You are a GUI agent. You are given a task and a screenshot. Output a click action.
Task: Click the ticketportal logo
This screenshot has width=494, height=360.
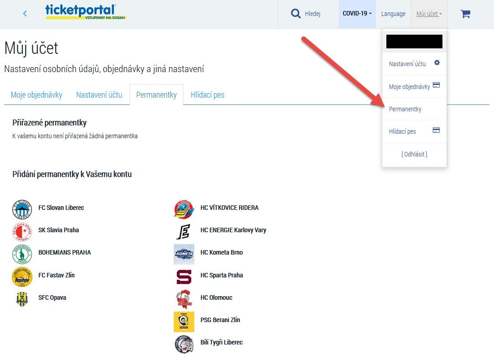[86, 12]
